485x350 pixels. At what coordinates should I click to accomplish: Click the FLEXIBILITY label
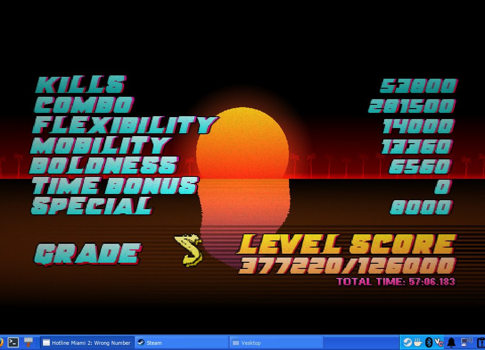(125, 125)
